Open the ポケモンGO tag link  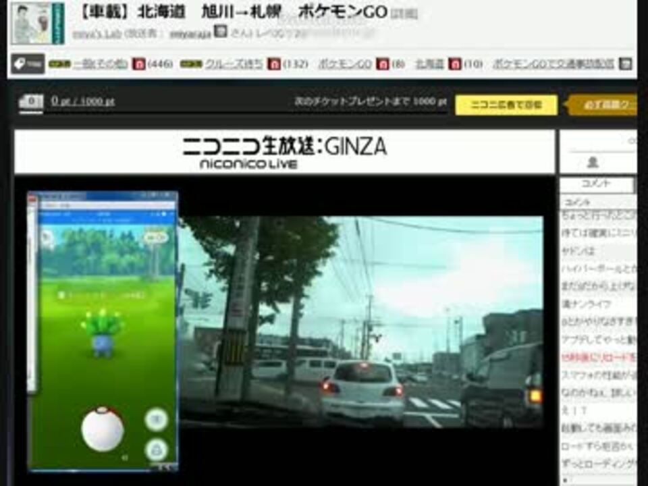click(x=345, y=64)
